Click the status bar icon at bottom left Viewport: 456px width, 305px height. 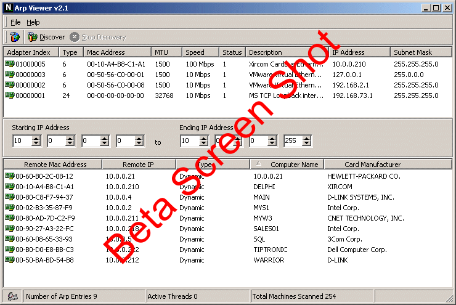[x=11, y=296]
